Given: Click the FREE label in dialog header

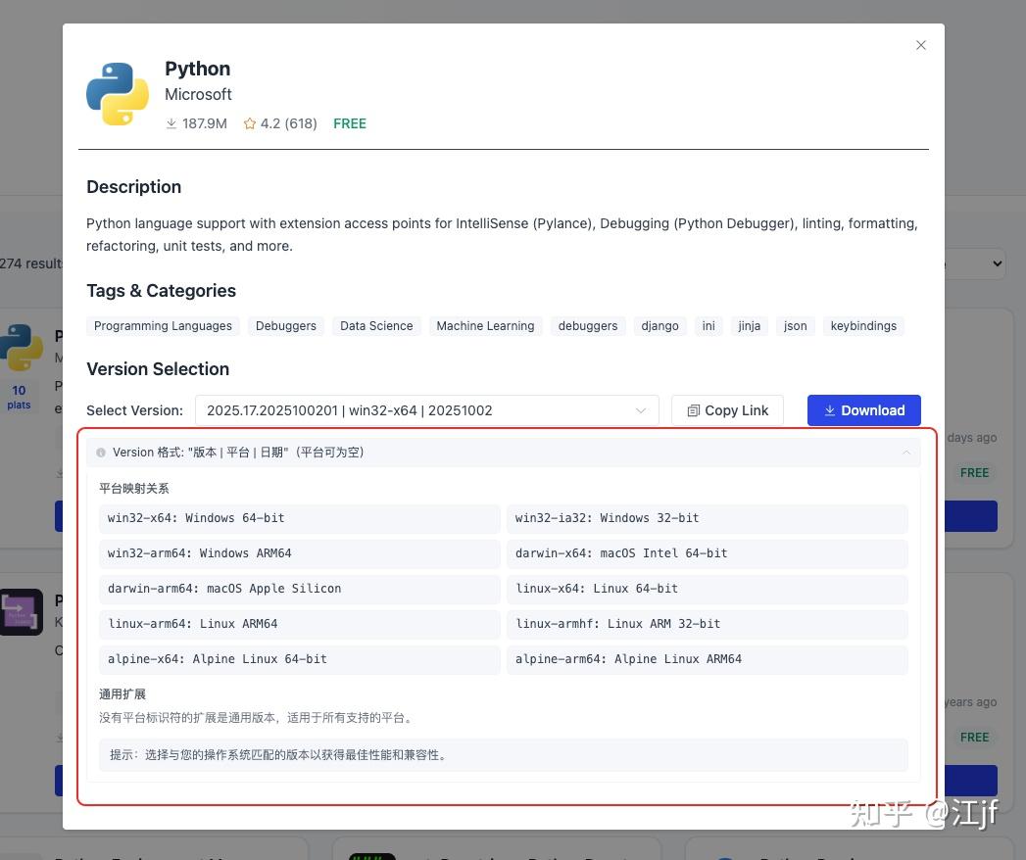Looking at the screenshot, I should click(350, 123).
